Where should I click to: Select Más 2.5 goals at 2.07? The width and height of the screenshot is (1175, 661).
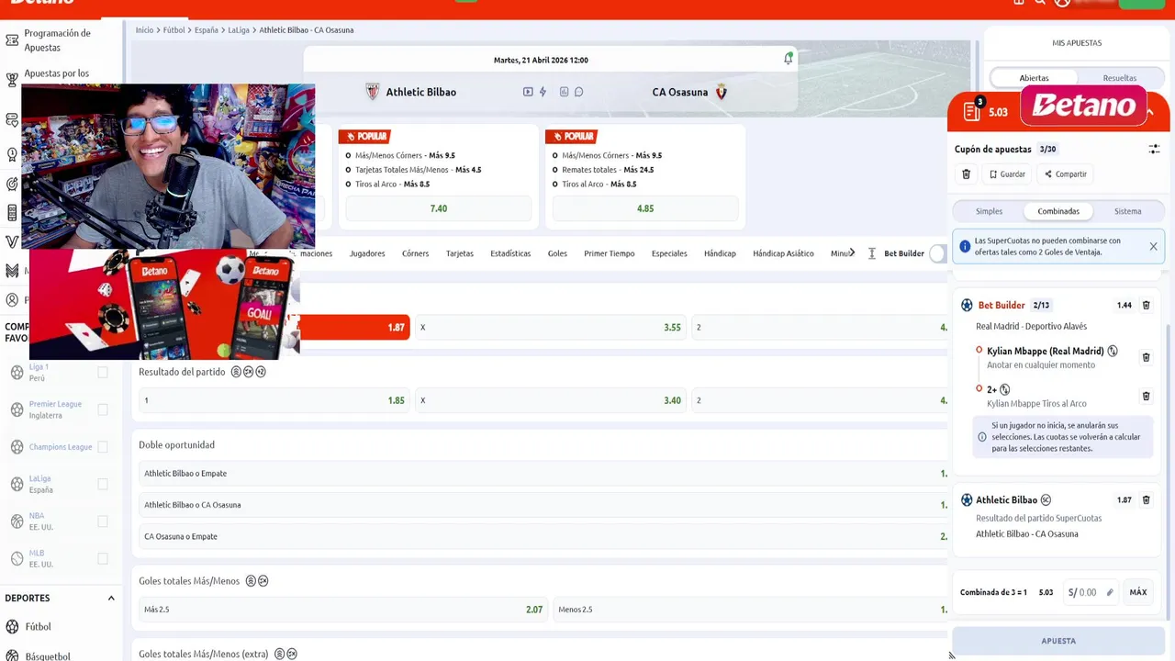point(342,610)
